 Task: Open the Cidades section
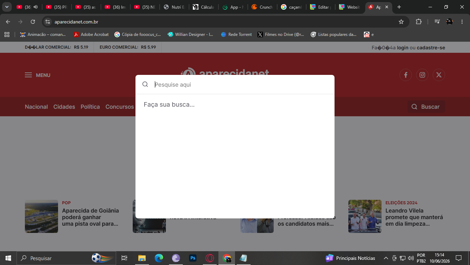pos(64,107)
